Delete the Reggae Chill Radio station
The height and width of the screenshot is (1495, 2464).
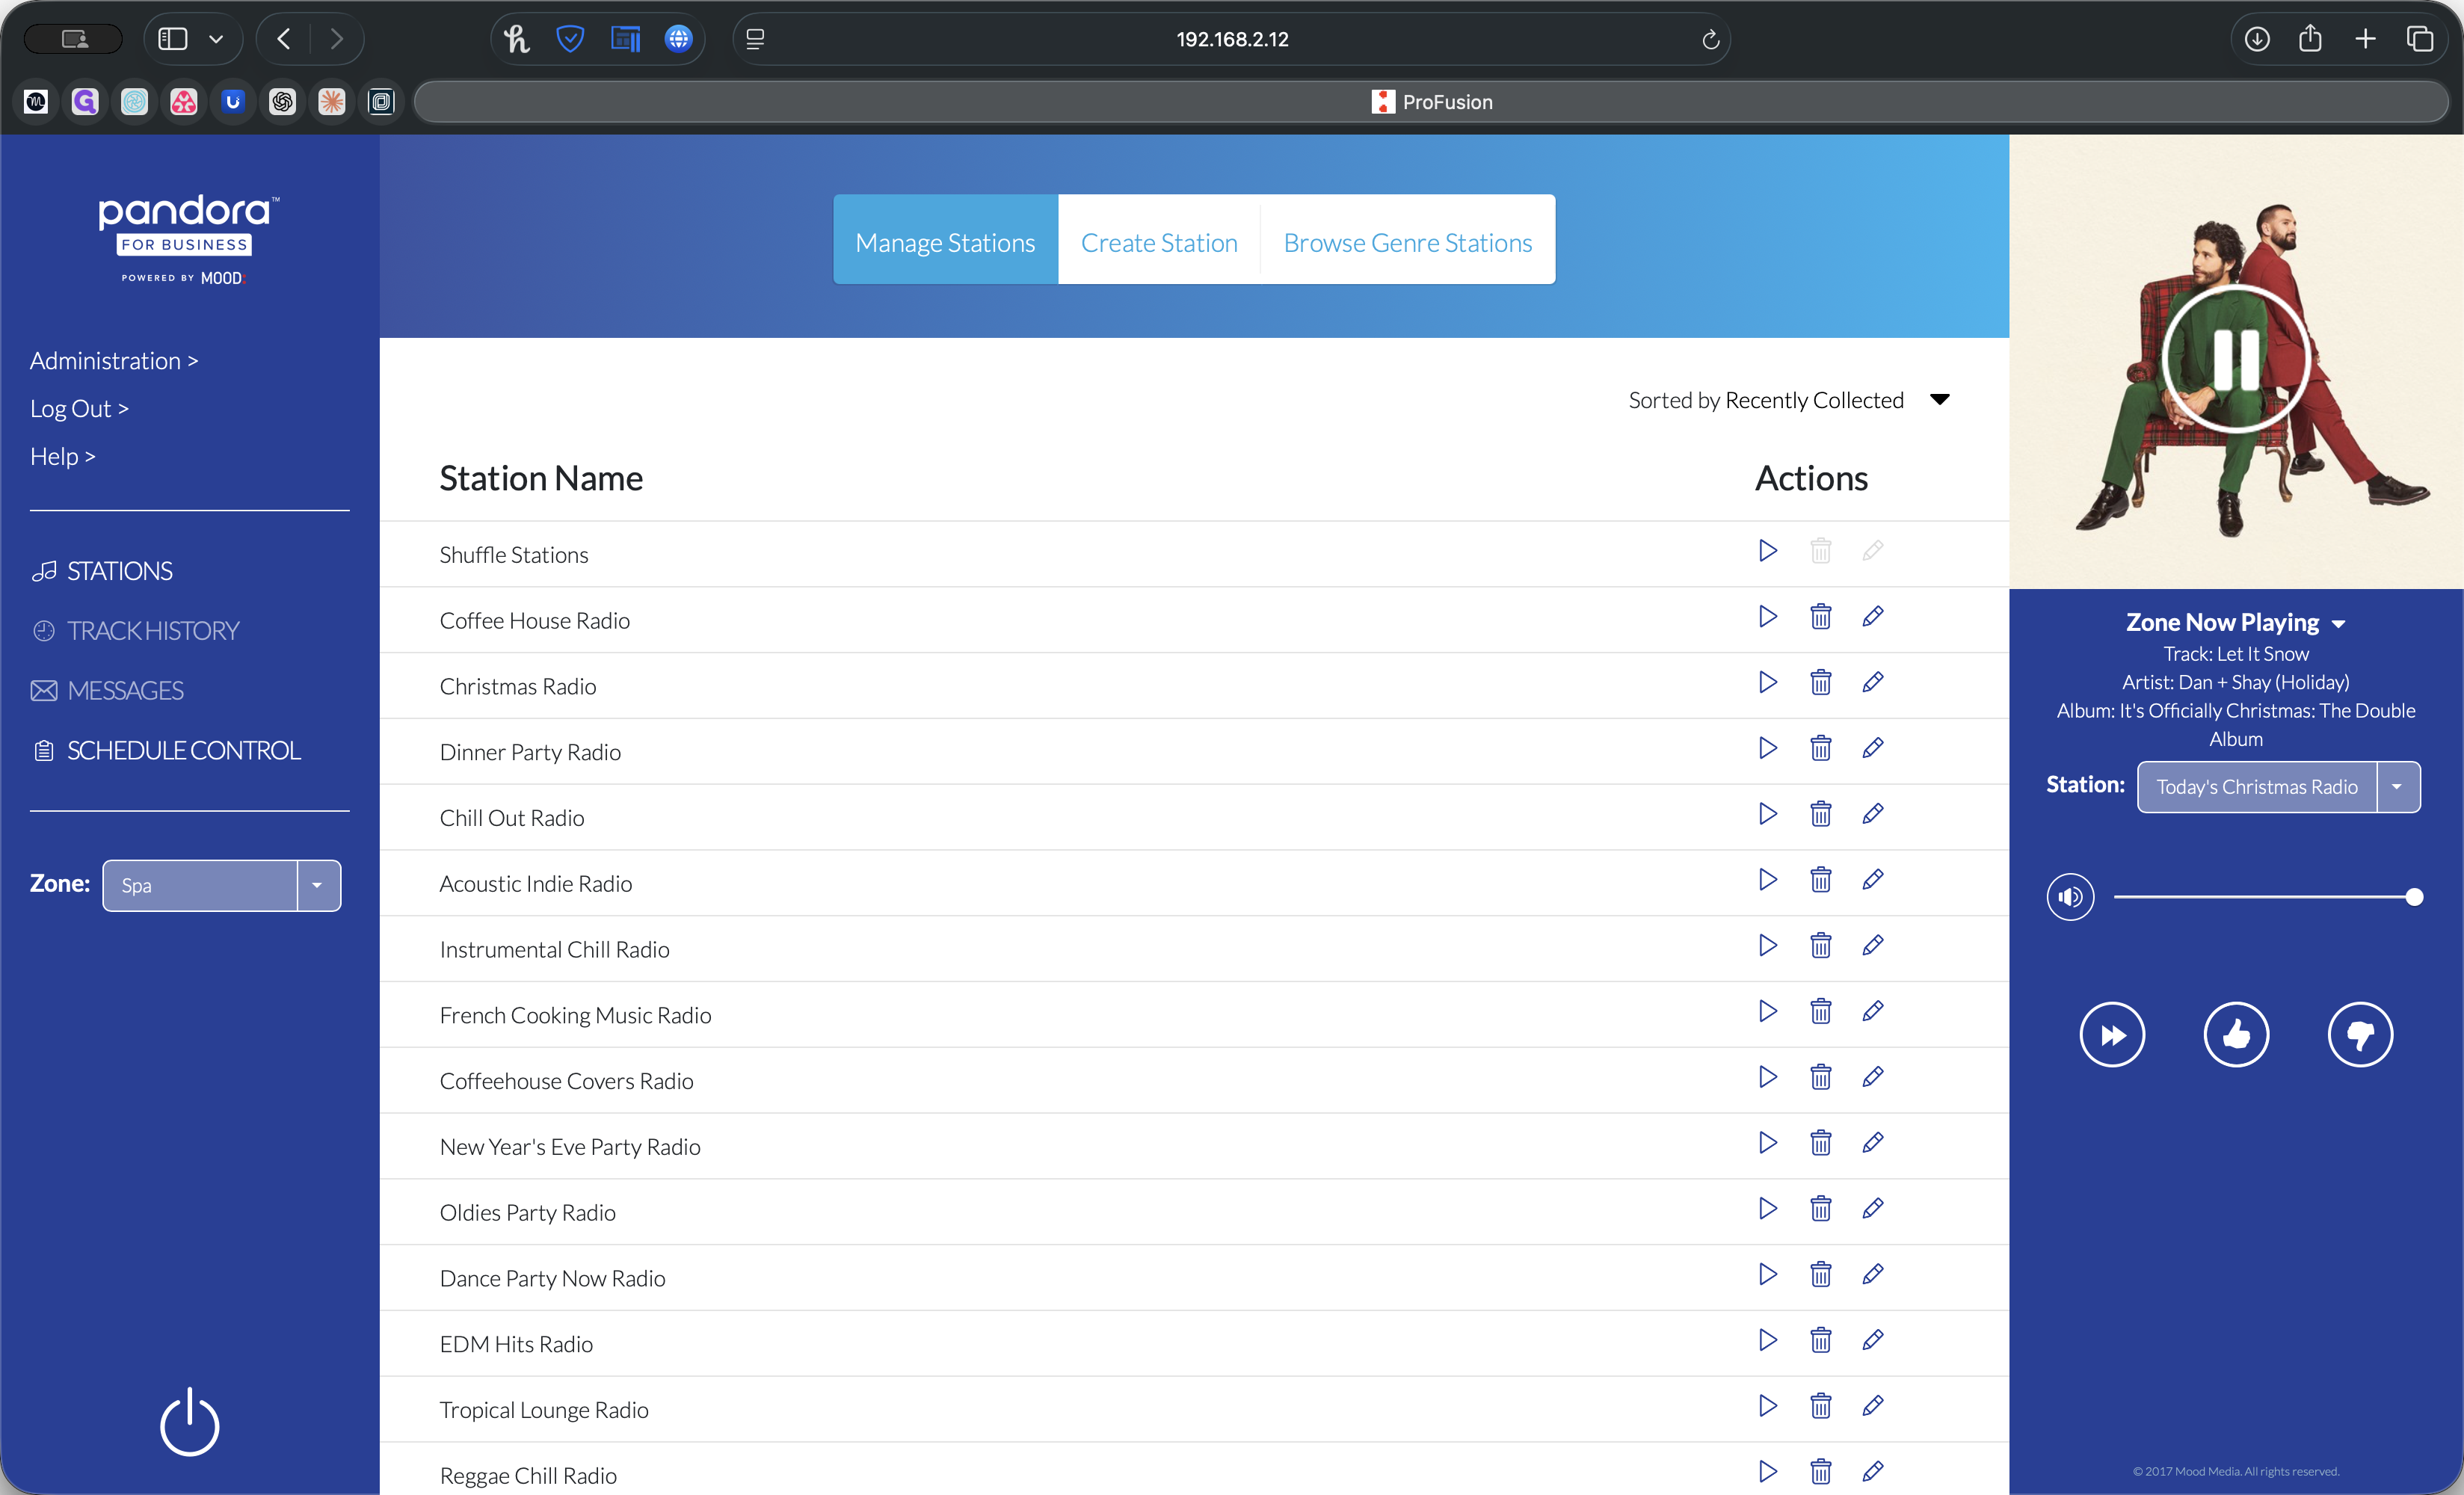[x=1820, y=1472]
